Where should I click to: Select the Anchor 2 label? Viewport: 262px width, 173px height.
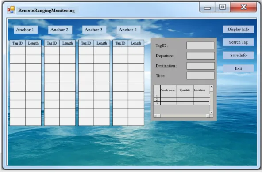[60, 30]
